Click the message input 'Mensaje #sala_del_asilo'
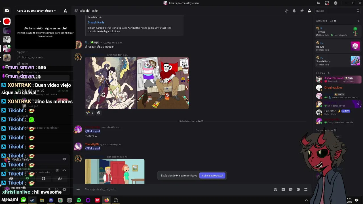 tap(176, 189)
